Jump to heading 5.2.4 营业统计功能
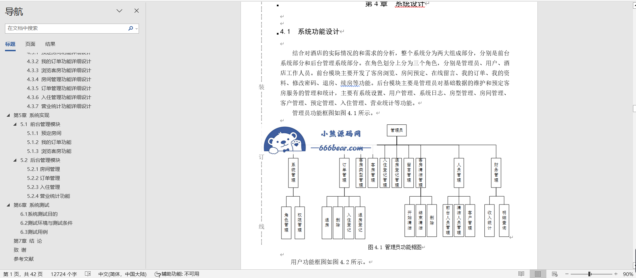636x278 pixels. (x=49, y=196)
